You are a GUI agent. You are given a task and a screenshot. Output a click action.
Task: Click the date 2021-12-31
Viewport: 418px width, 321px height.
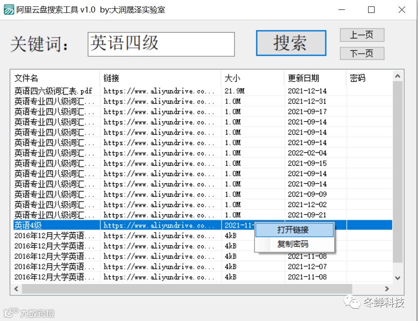click(x=307, y=102)
